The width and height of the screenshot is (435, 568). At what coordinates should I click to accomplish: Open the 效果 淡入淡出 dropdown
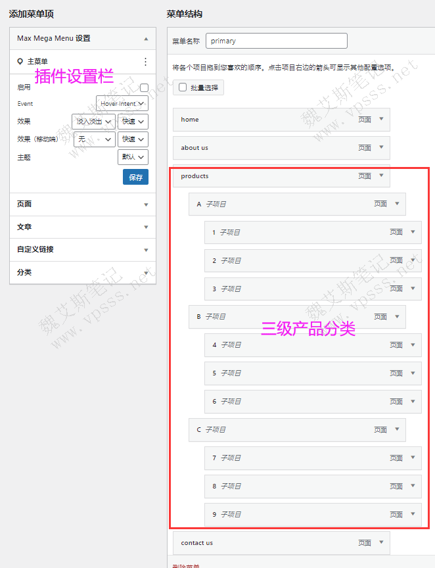pos(93,122)
